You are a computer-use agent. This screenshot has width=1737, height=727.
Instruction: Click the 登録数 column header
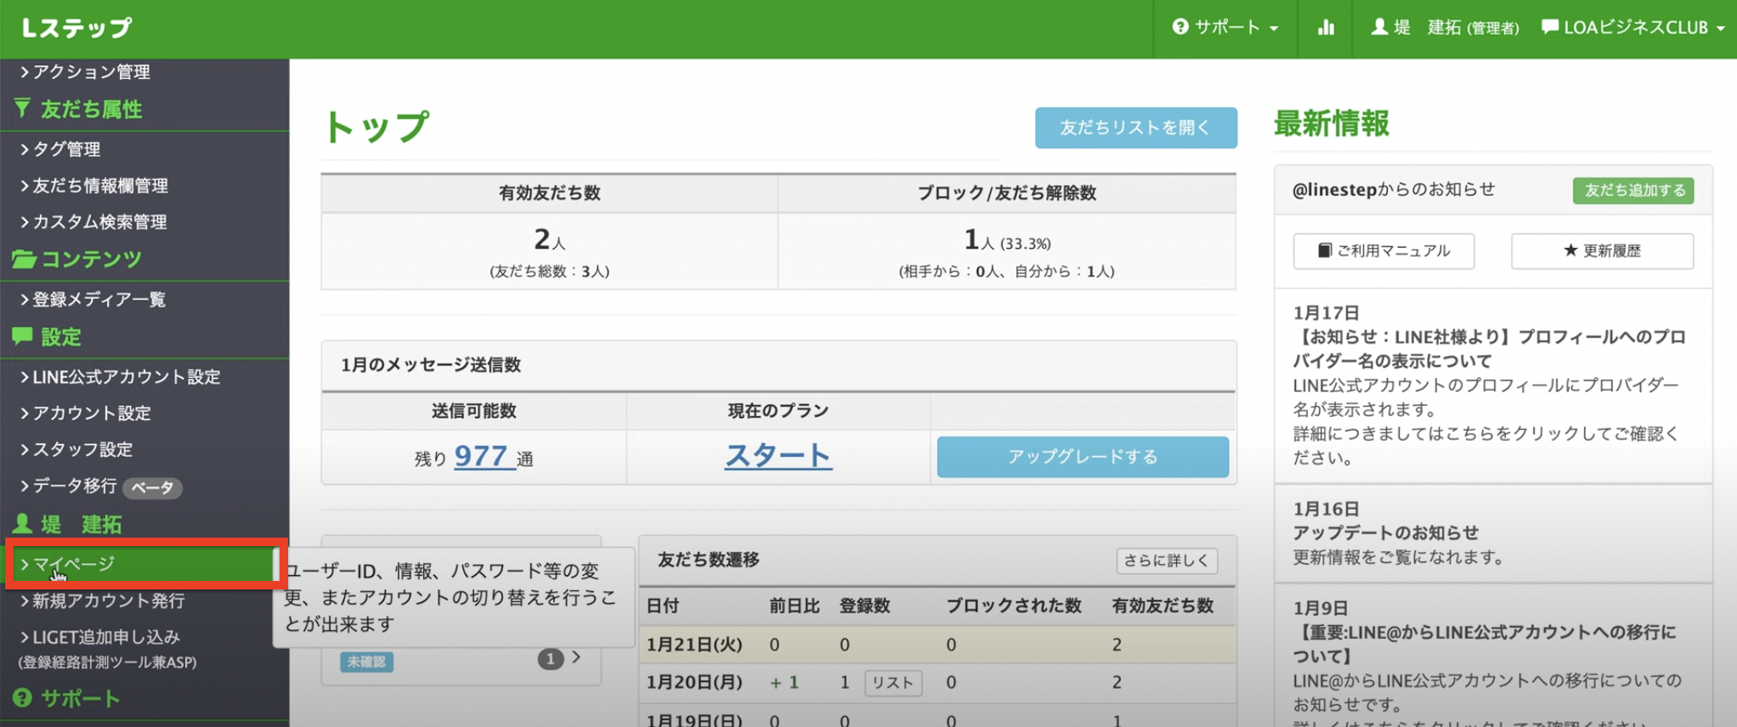[865, 606]
